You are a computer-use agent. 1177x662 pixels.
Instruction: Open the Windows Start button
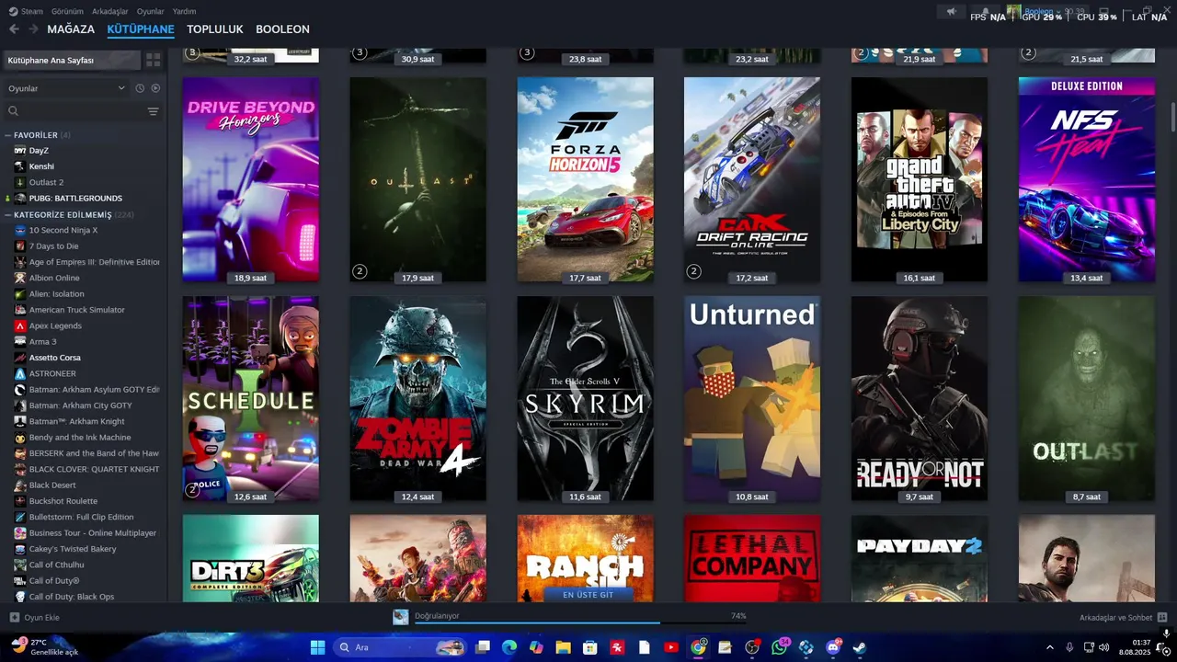click(317, 647)
